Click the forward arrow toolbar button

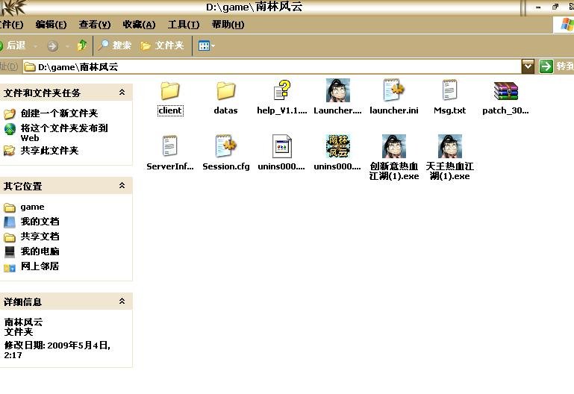(x=53, y=46)
